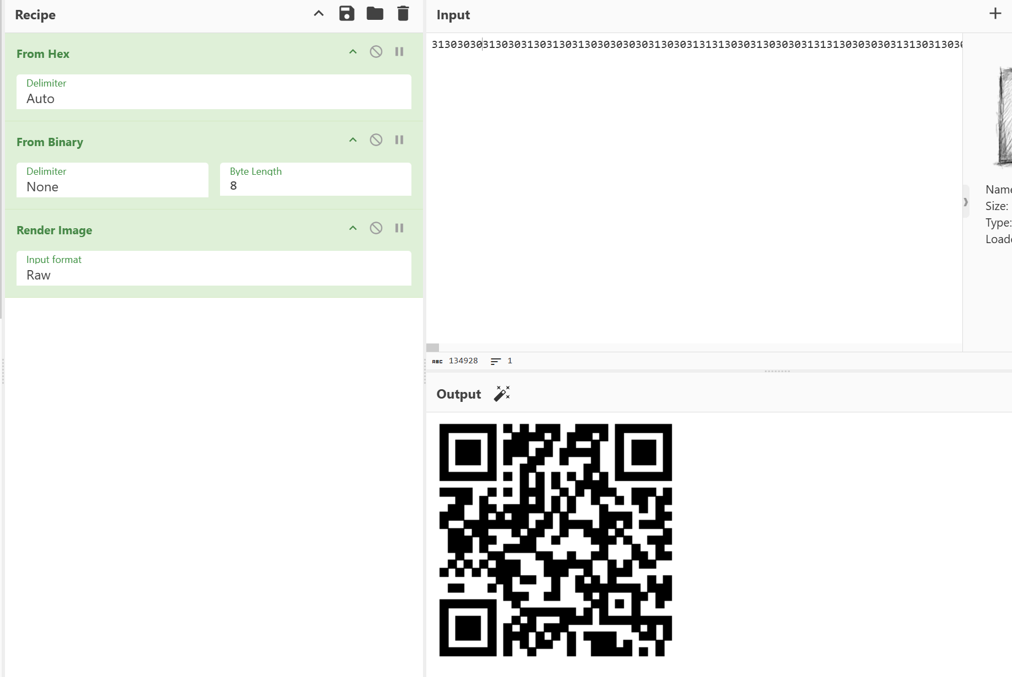This screenshot has height=677, width=1012.
Task: Disable the From Hex operation
Action: (x=376, y=52)
